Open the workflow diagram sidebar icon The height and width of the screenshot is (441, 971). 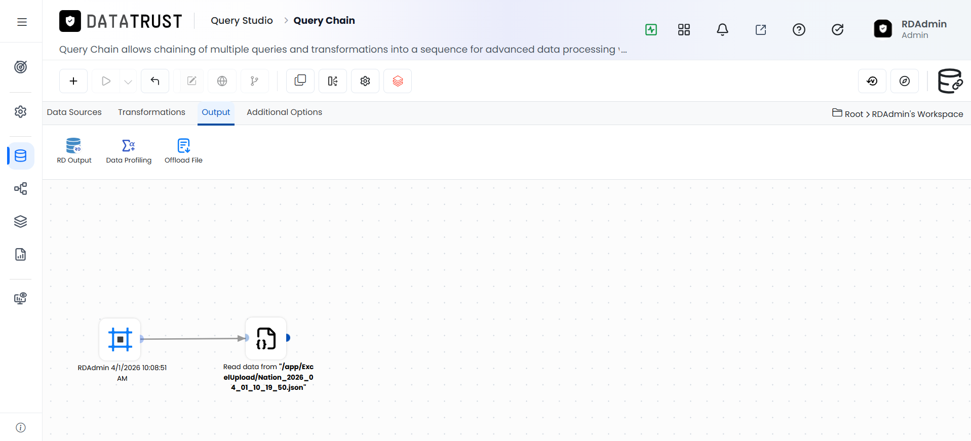coord(21,189)
